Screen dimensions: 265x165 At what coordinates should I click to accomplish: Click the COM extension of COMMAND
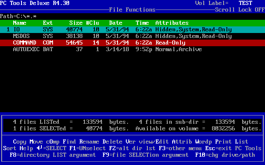click(48, 42)
